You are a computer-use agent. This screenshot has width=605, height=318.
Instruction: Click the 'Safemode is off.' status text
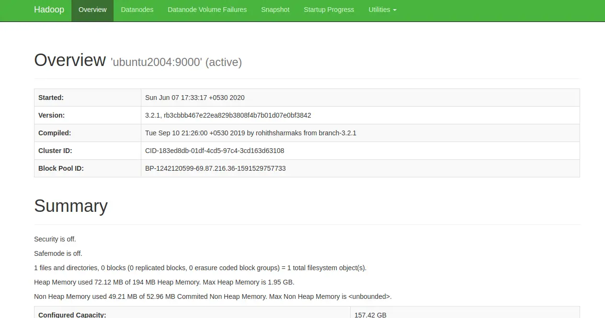point(55,253)
